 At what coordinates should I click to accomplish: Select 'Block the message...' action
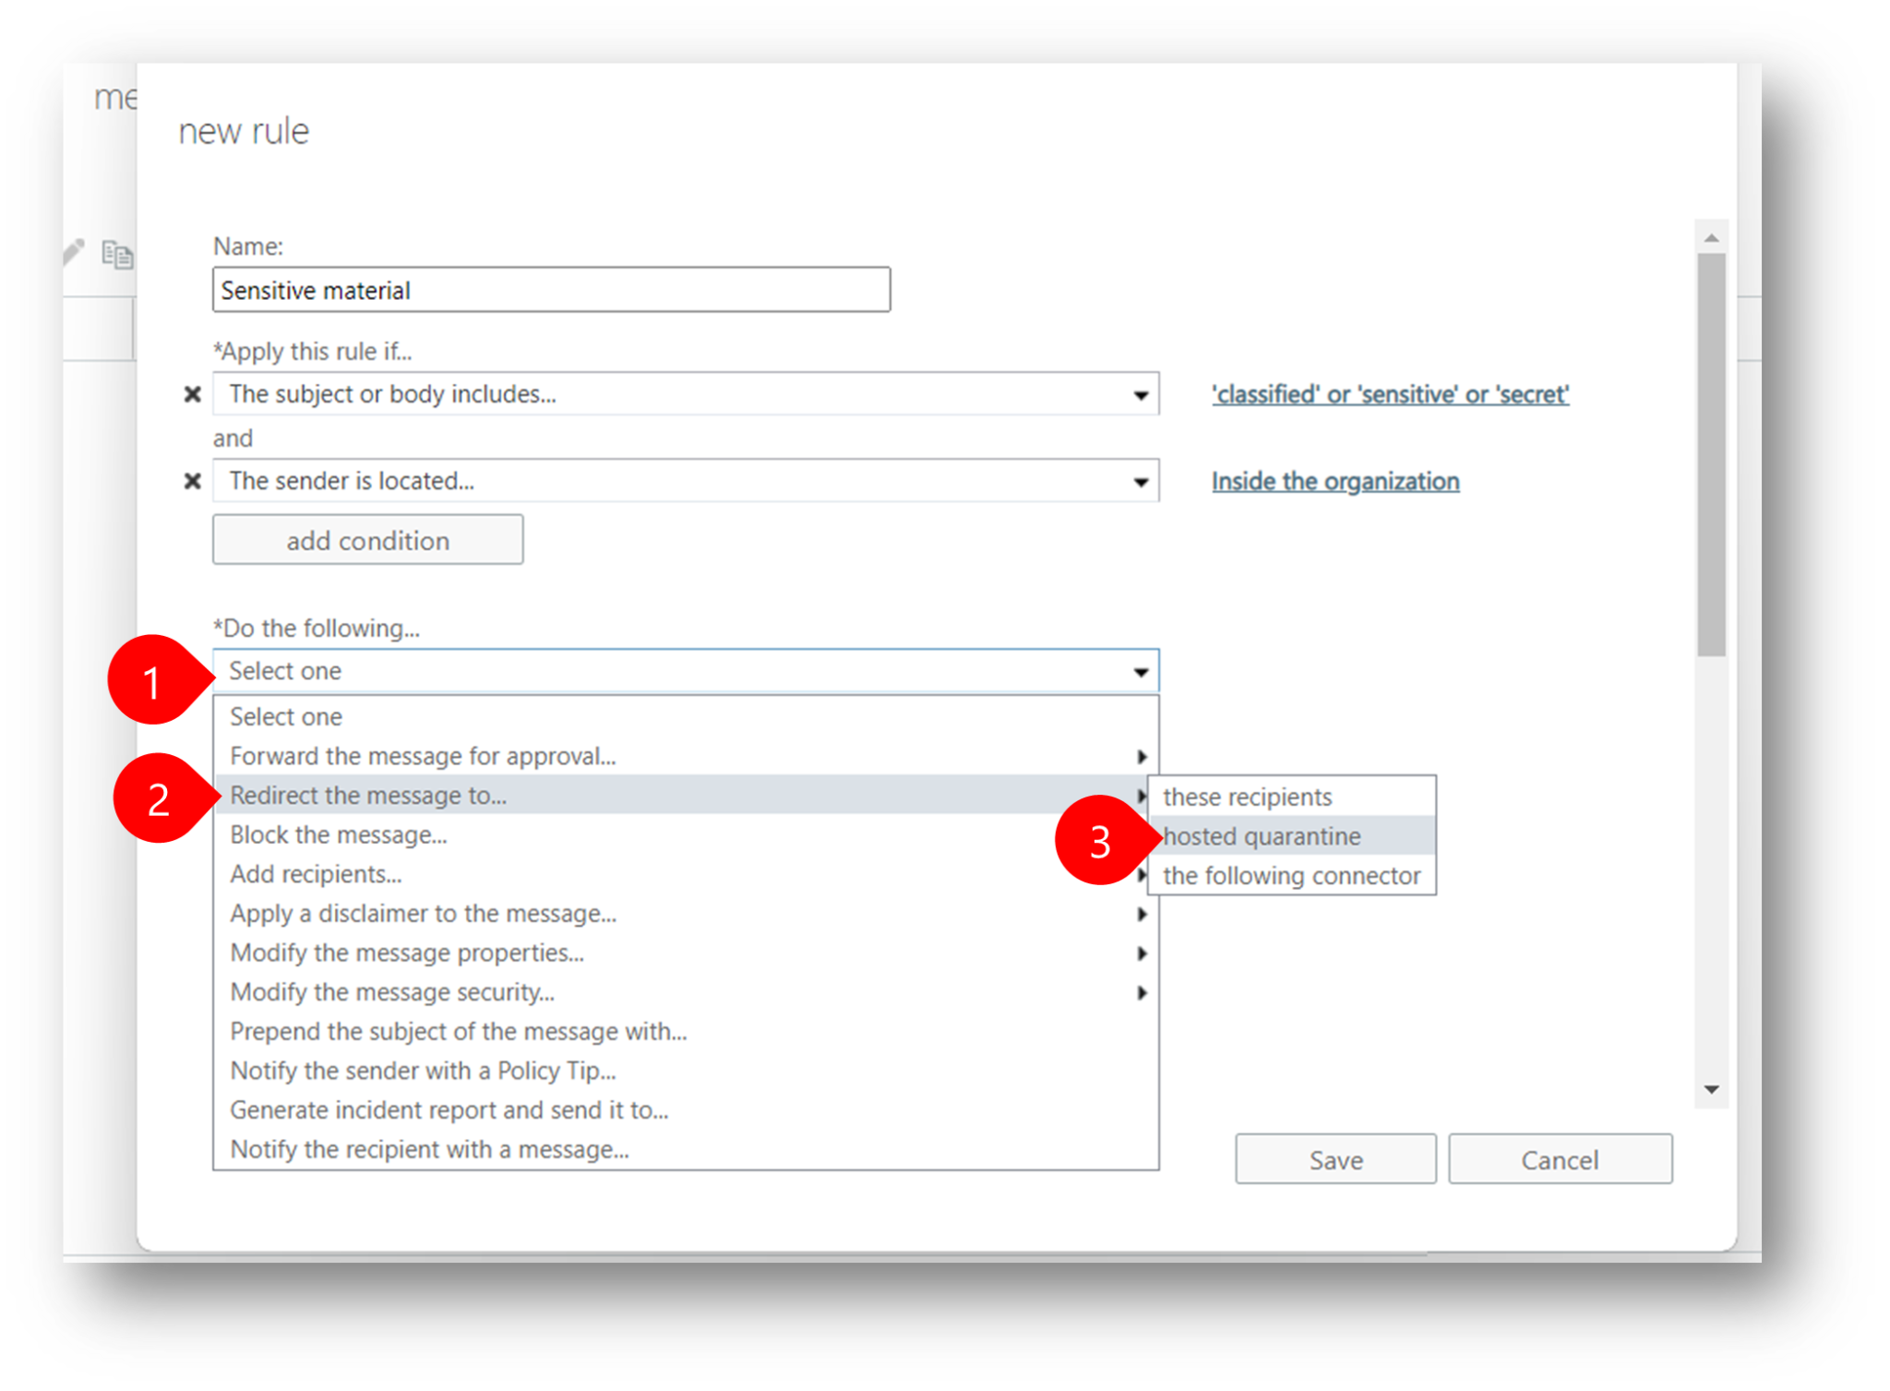pyautogui.click(x=338, y=835)
